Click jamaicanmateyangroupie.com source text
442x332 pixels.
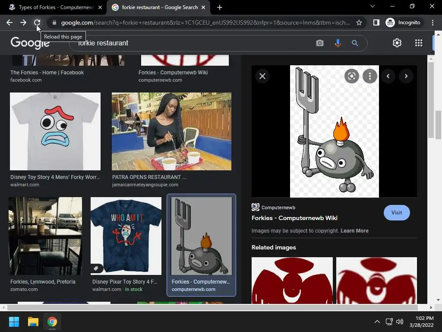(x=145, y=185)
